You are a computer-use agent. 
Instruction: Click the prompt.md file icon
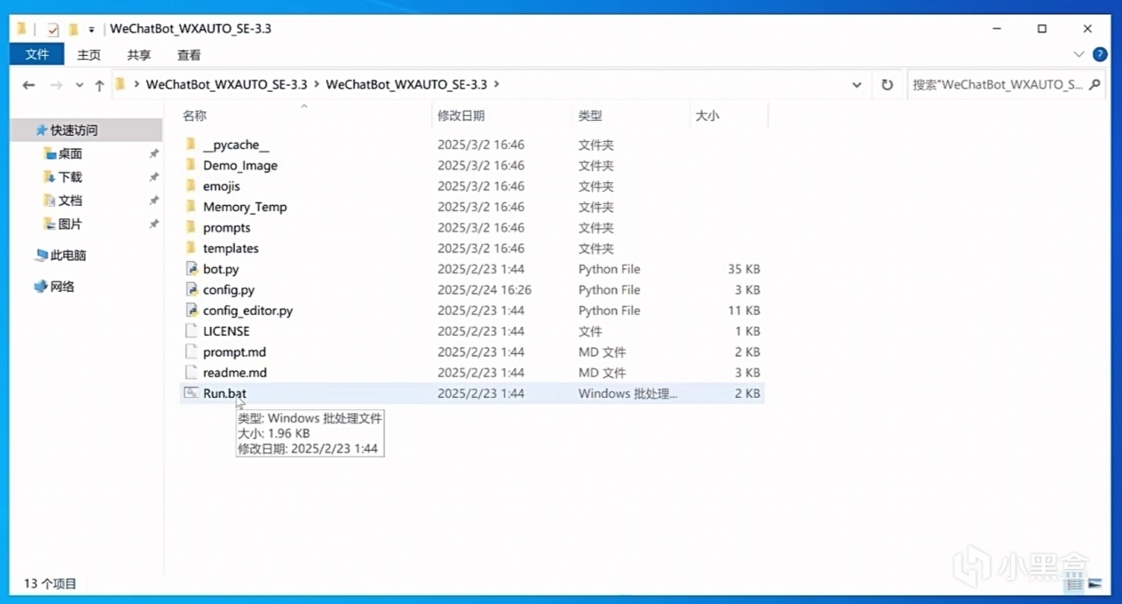coord(192,352)
